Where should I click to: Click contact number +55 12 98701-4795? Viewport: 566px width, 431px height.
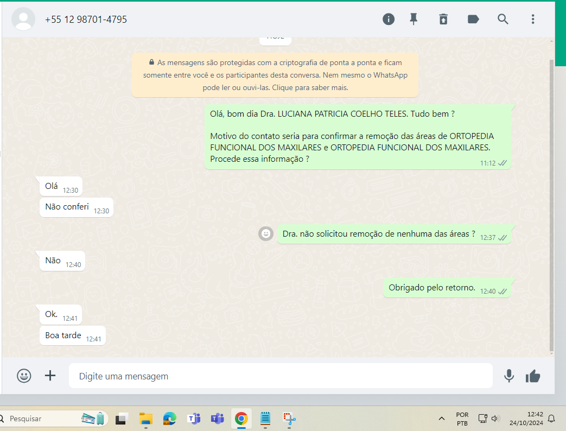[x=86, y=20]
